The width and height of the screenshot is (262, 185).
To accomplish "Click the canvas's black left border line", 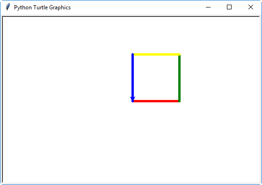I will [2, 100].
